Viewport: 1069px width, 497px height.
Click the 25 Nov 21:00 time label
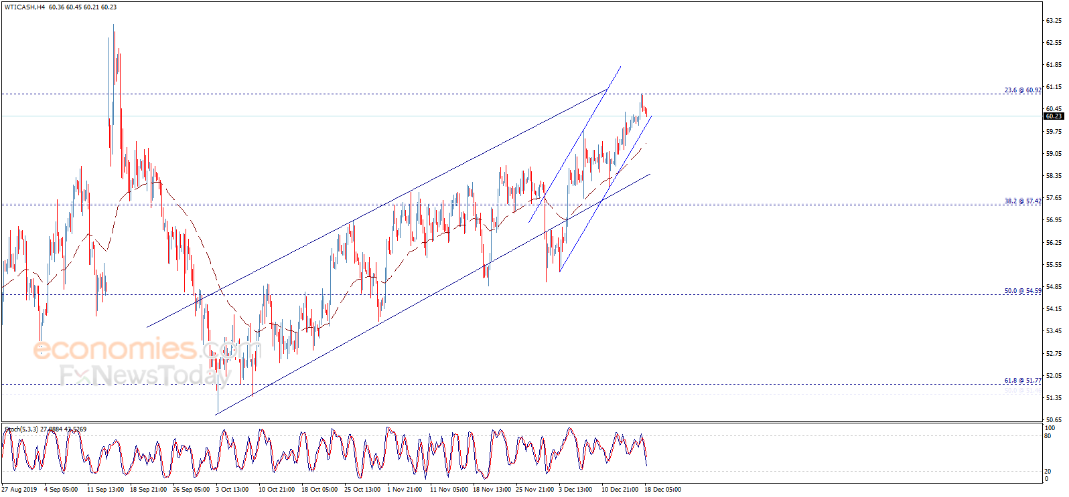pyautogui.click(x=534, y=490)
